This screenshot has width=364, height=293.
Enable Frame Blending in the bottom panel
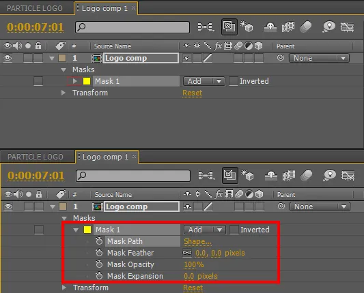click(289, 175)
